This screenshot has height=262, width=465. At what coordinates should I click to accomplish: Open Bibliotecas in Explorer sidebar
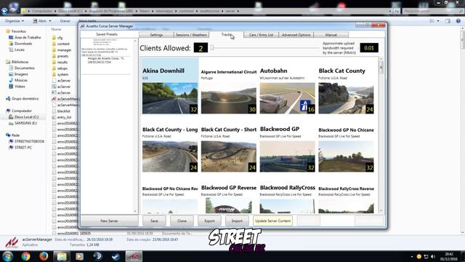pyautogui.click(x=20, y=62)
